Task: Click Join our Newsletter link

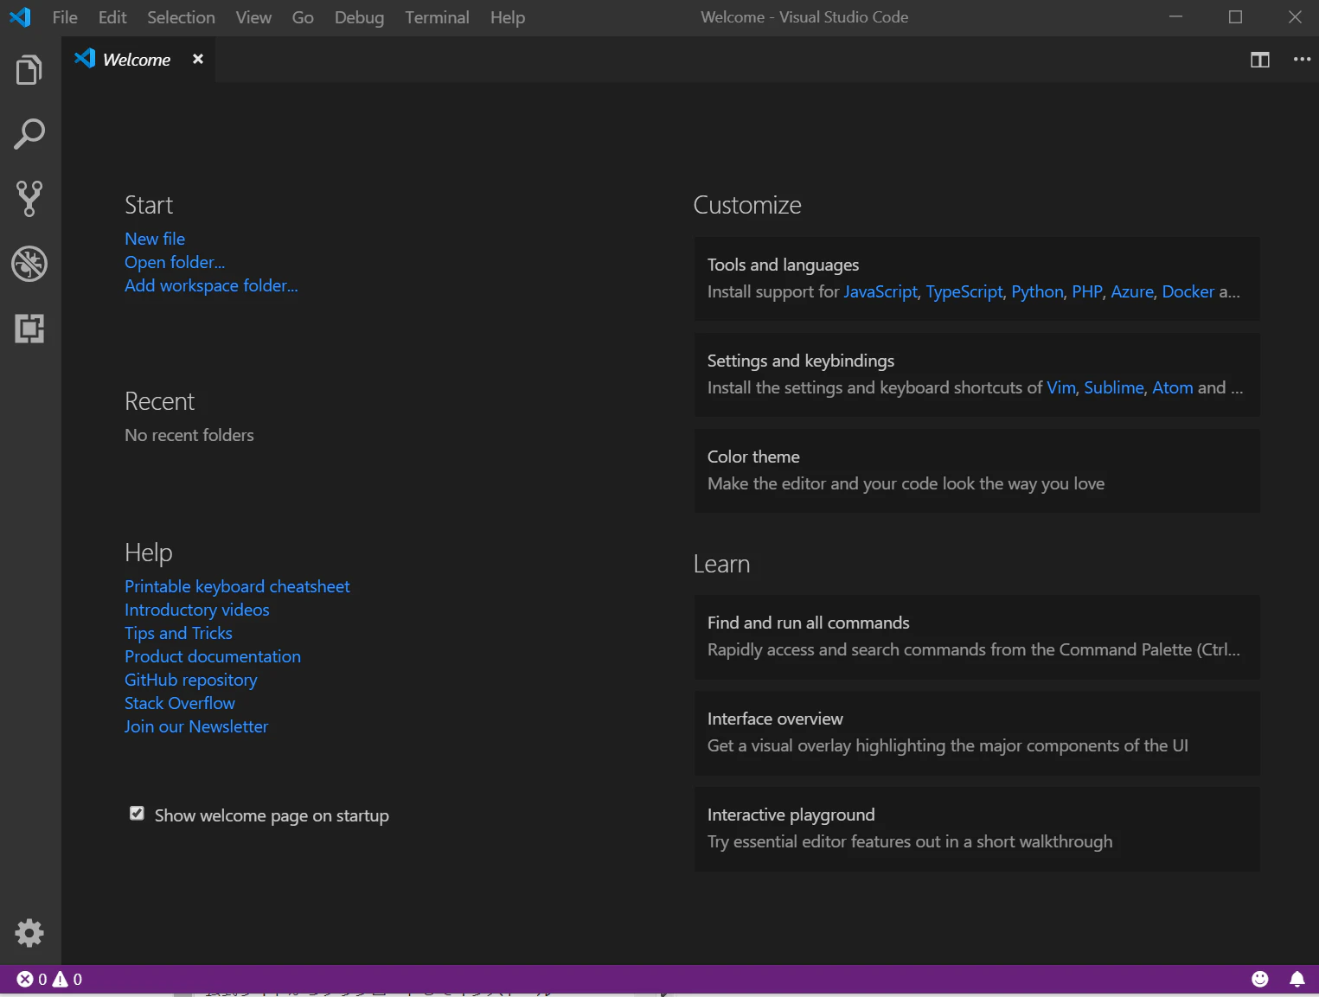Action: [x=196, y=726]
